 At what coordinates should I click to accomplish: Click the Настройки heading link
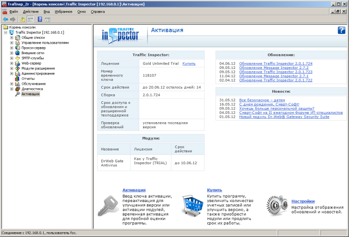pyautogui.click(x=303, y=201)
